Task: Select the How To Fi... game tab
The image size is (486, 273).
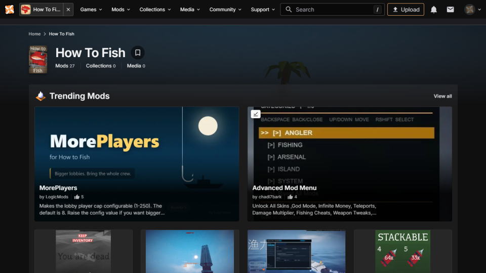Action: [x=42, y=10]
